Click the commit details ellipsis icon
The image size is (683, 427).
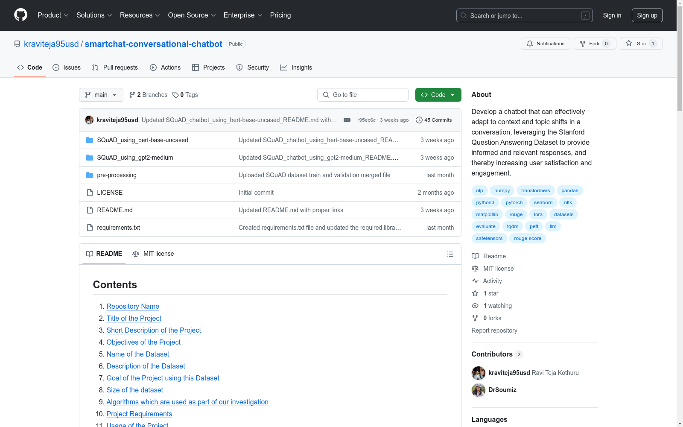pyautogui.click(x=347, y=120)
